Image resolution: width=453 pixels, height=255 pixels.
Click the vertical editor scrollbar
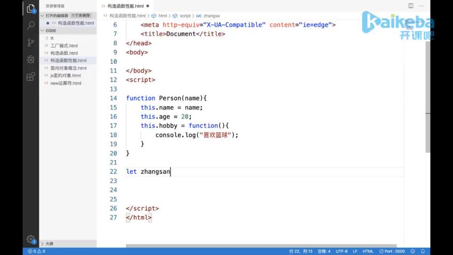[x=427, y=97]
